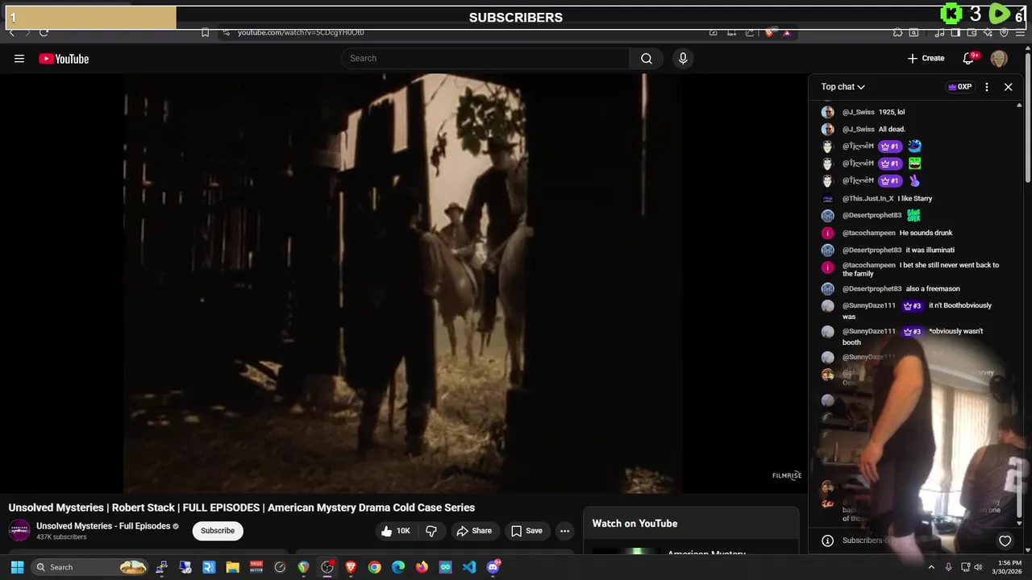This screenshot has height=580, width=1032.
Task: Open Brave Rewards triangle icon
Action: point(787,32)
